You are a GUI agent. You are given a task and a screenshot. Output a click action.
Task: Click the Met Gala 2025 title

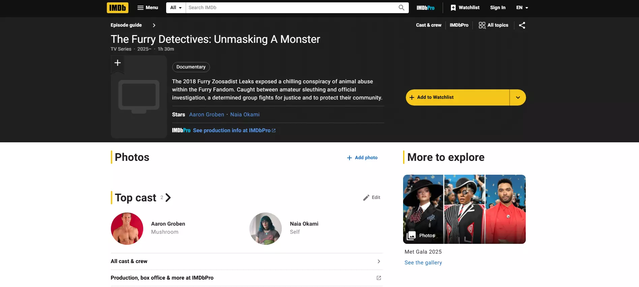423,252
